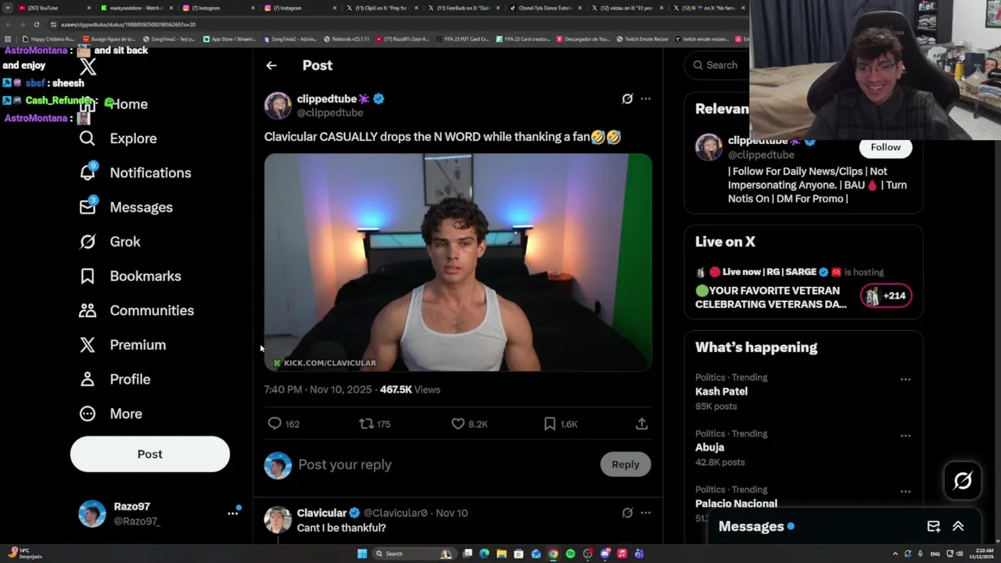
Task: Click the share icon on the post
Action: click(641, 424)
